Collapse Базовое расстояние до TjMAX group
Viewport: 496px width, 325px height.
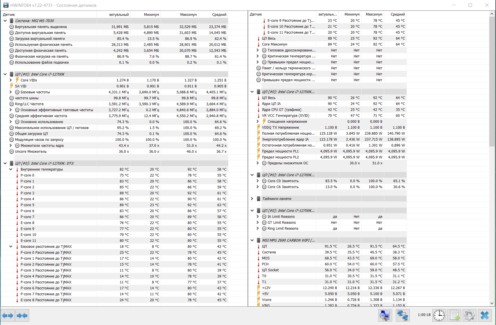click(x=11, y=246)
